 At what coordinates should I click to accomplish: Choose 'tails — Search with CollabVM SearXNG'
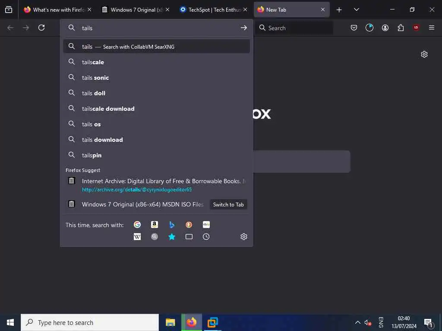156,47
